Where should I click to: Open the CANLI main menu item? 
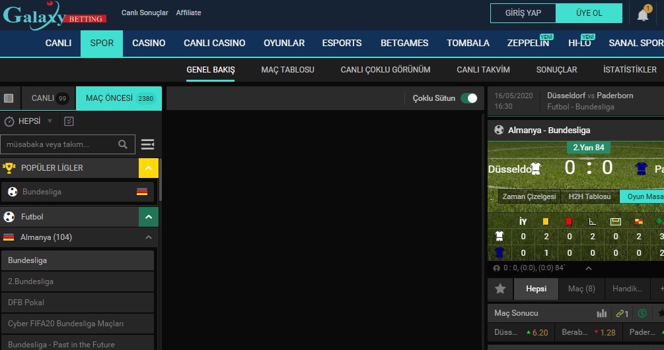(58, 43)
